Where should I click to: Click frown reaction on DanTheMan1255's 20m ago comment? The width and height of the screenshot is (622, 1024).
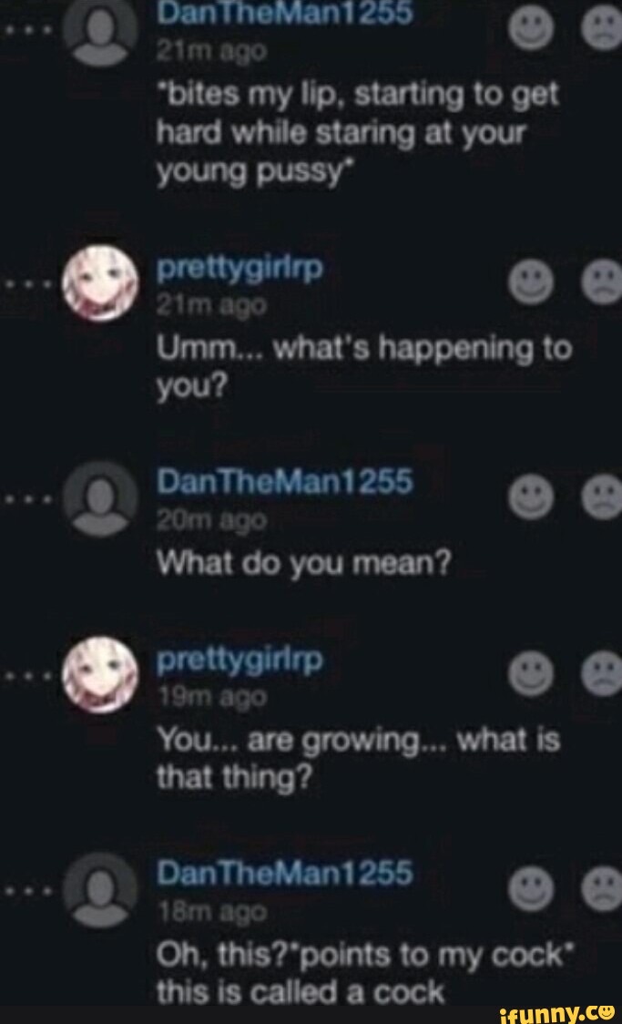603,497
